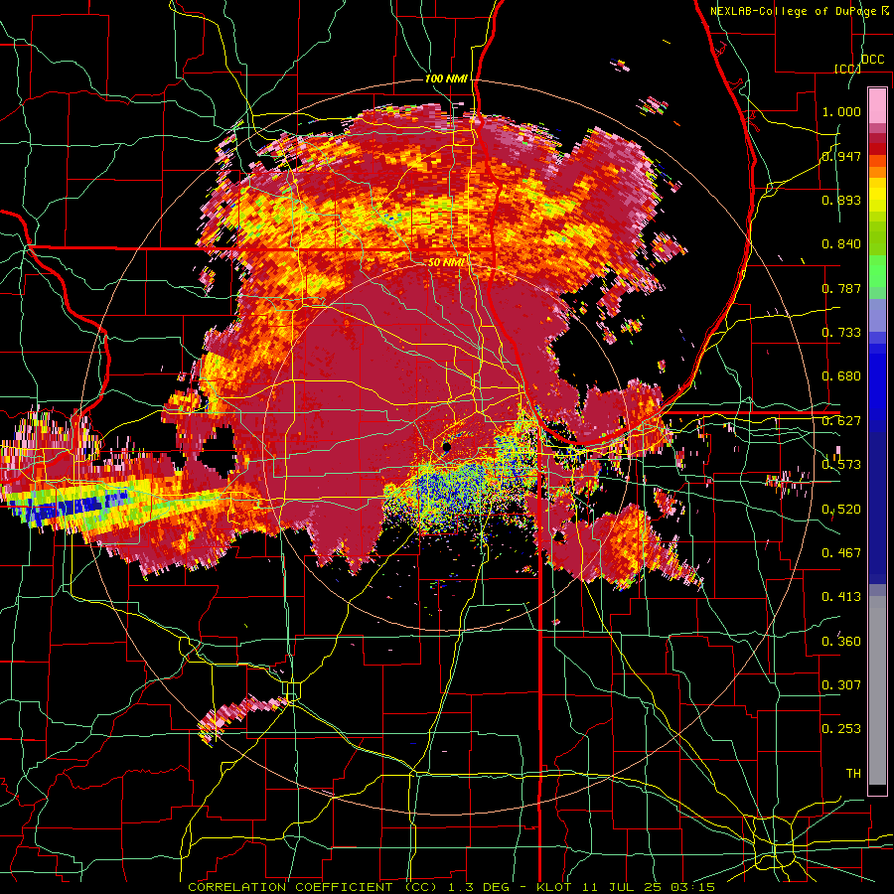Viewport: 894px width, 894px height.
Task: Click the 0.893 legend value
Action: (841, 200)
